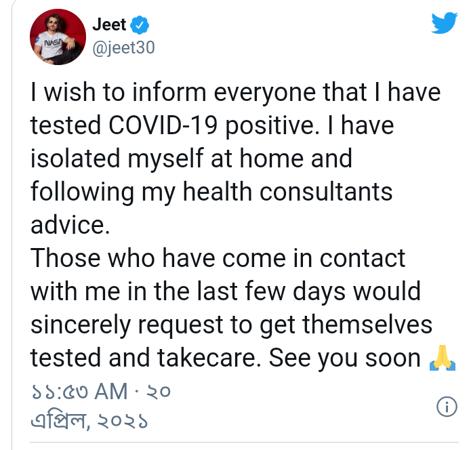Image resolution: width=469 pixels, height=450 pixels.
Task: Click "with me in the last few days" line
Action: [226, 291]
